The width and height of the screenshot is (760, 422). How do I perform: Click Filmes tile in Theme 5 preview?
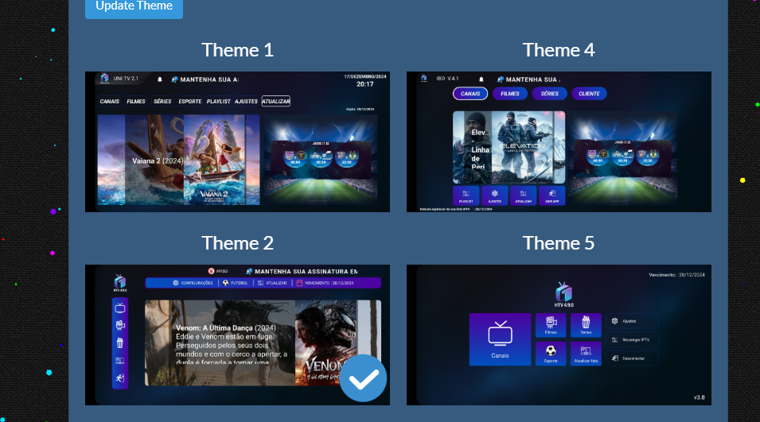[x=551, y=325]
